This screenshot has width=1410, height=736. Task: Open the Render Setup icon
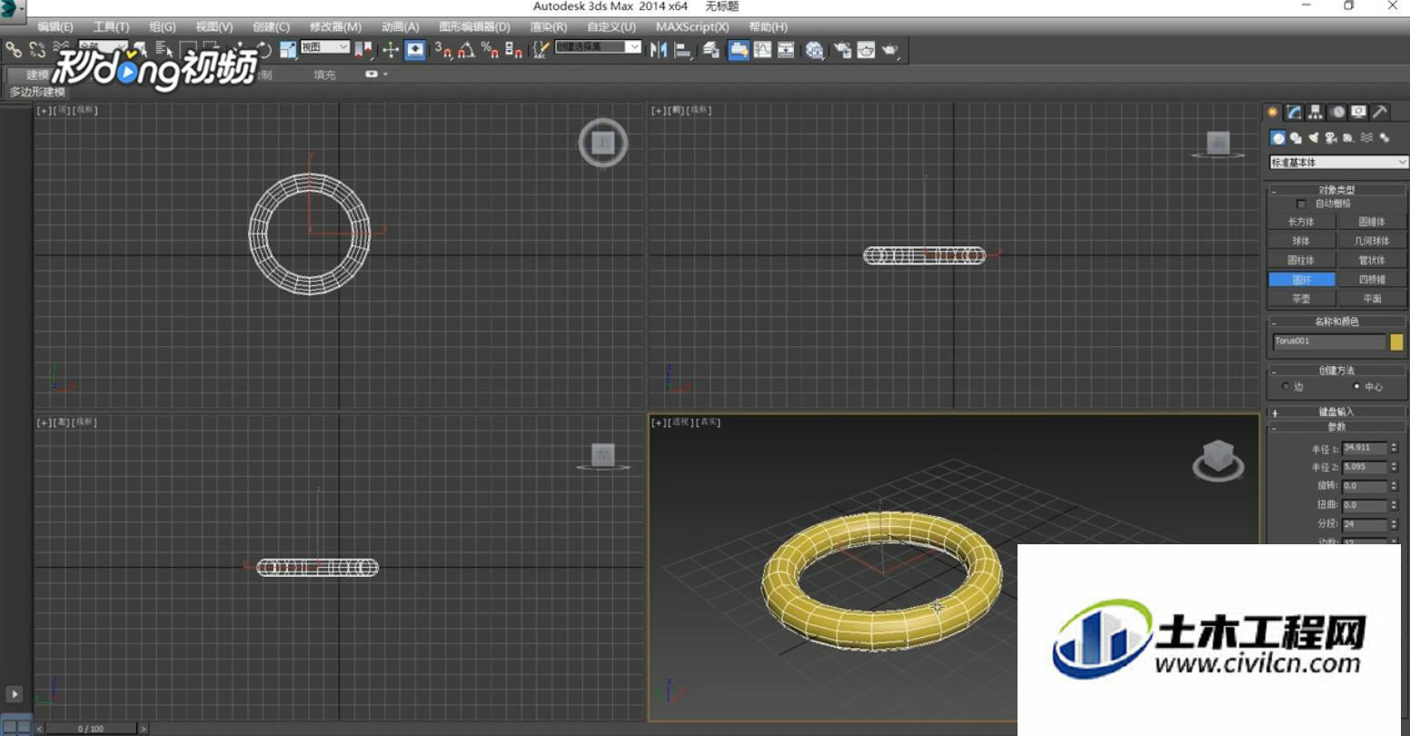842,50
